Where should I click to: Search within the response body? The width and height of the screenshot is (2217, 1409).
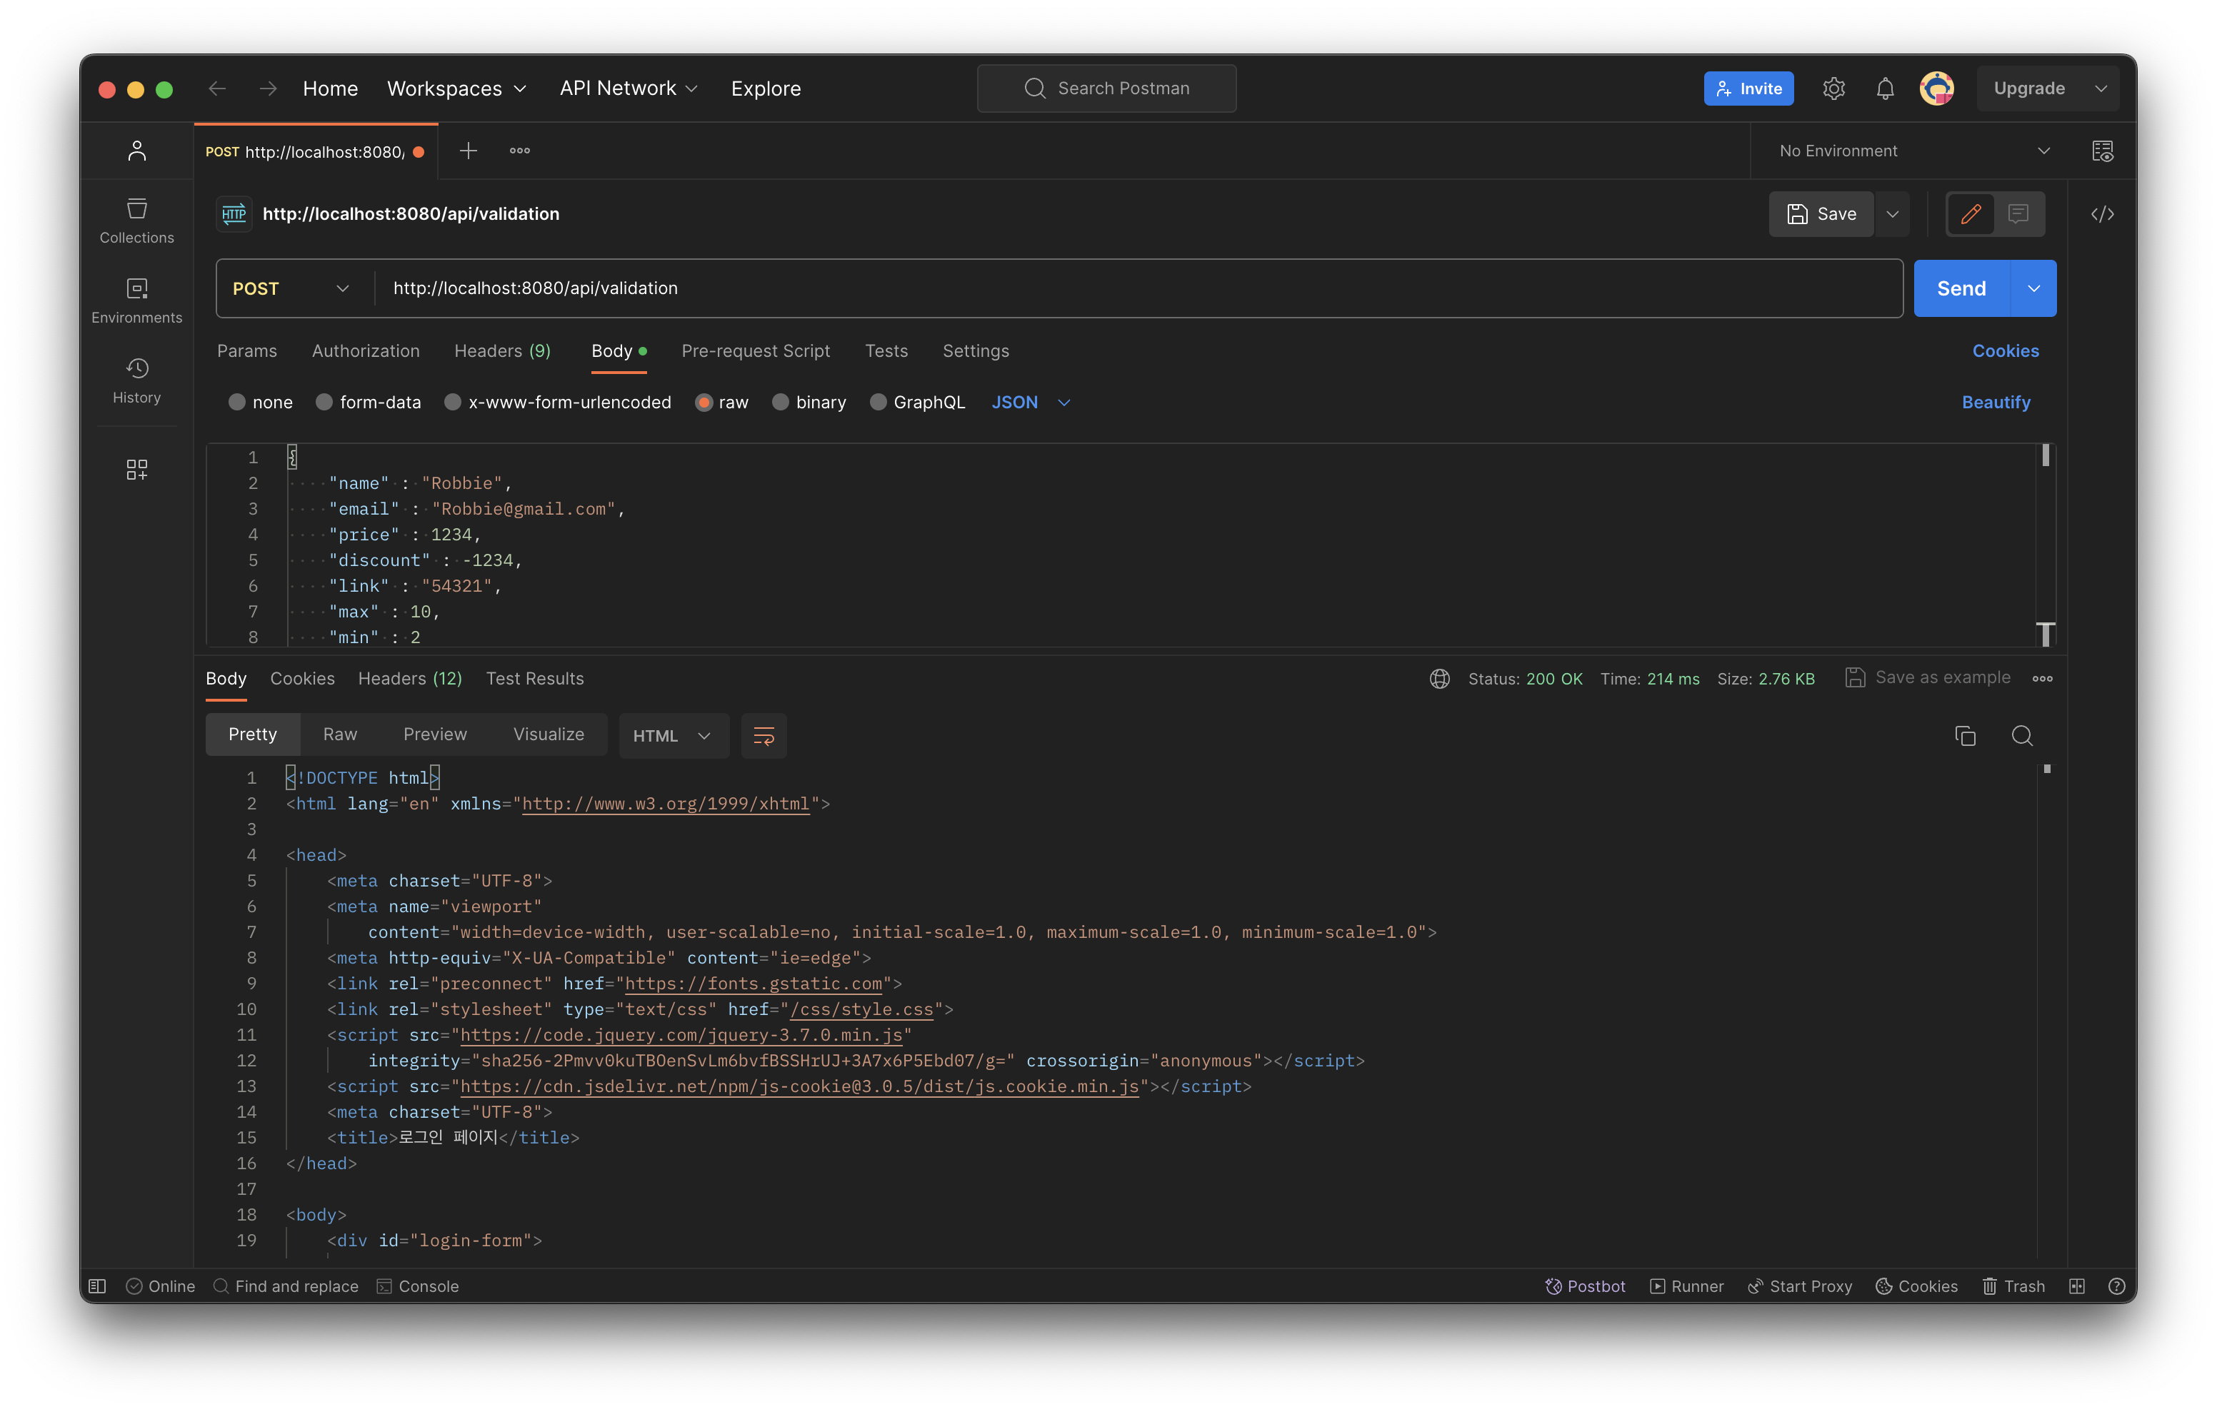pos(2022,735)
